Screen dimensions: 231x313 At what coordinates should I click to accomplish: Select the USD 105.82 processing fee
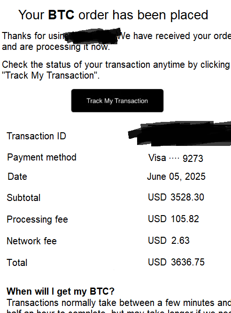(x=173, y=219)
